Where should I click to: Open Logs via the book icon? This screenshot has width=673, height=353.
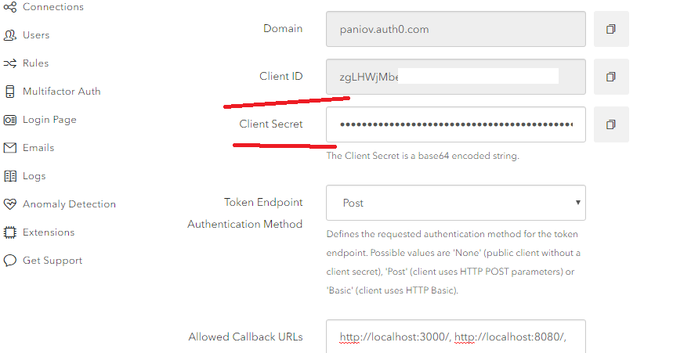click(10, 176)
